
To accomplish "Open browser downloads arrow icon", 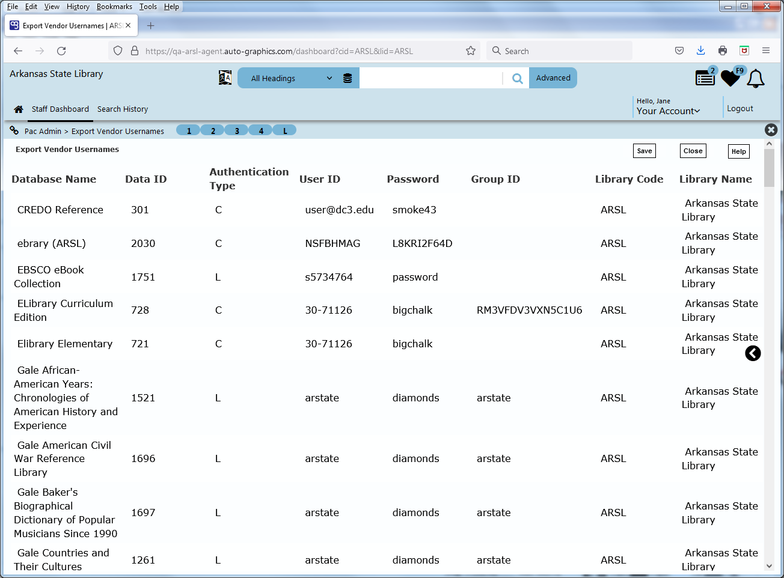I will click(701, 51).
